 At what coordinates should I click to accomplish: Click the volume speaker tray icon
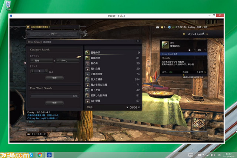coord(215,155)
